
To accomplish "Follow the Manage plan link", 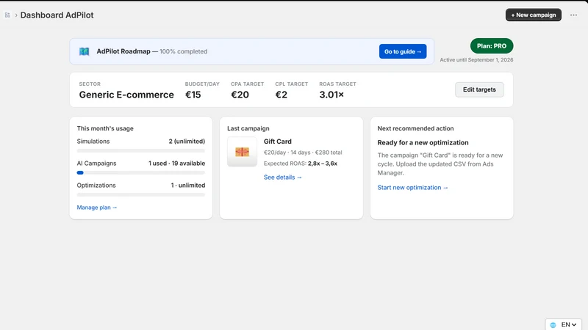I will pos(97,208).
